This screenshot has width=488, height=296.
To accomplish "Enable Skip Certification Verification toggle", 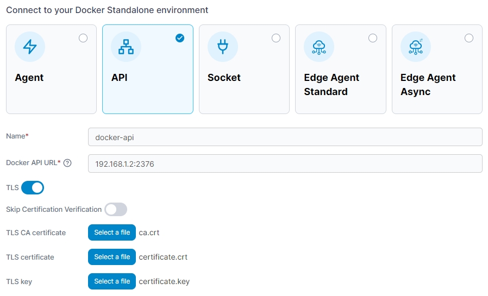I will point(116,209).
